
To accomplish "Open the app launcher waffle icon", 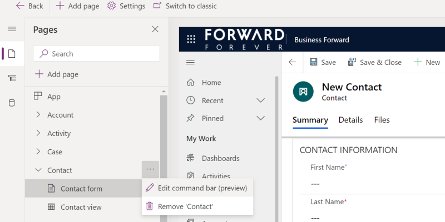I will (x=191, y=39).
